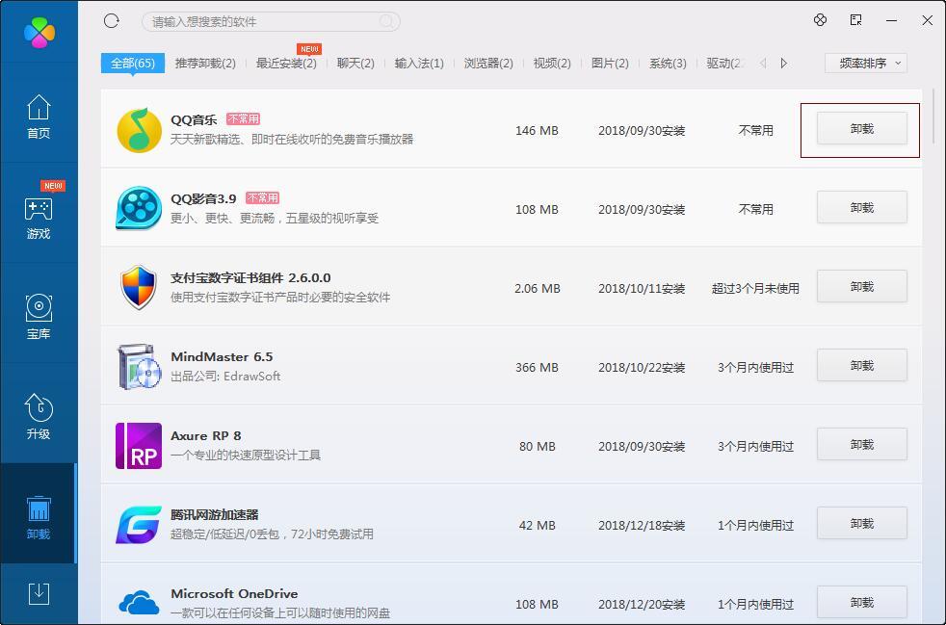Click the QQ音乐 application icon
946x625 pixels.
139,129
